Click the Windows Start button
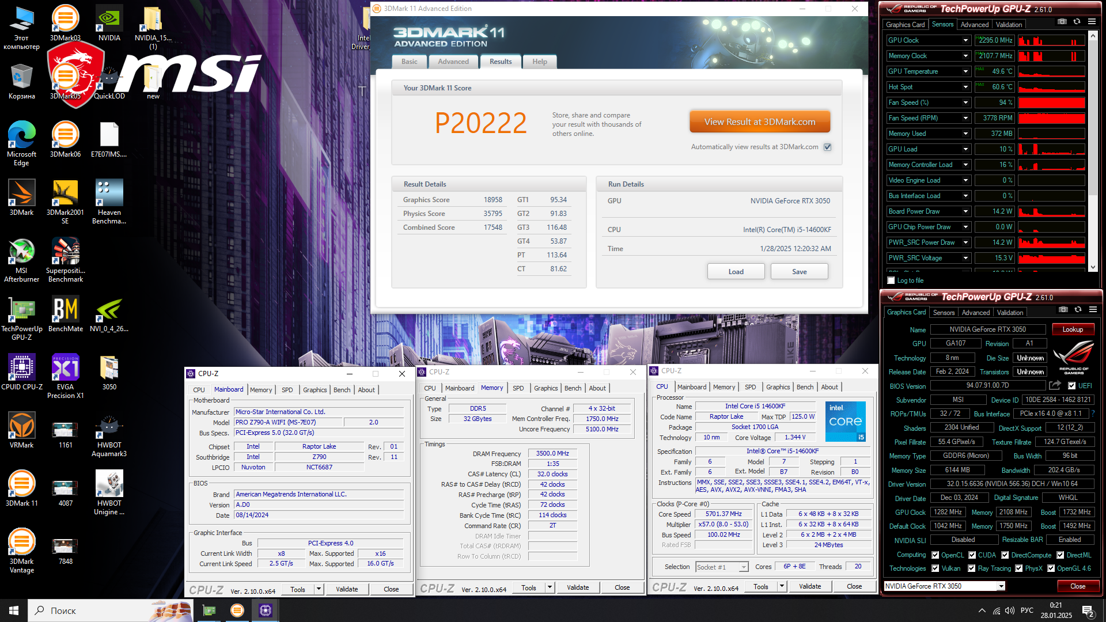 (x=14, y=610)
